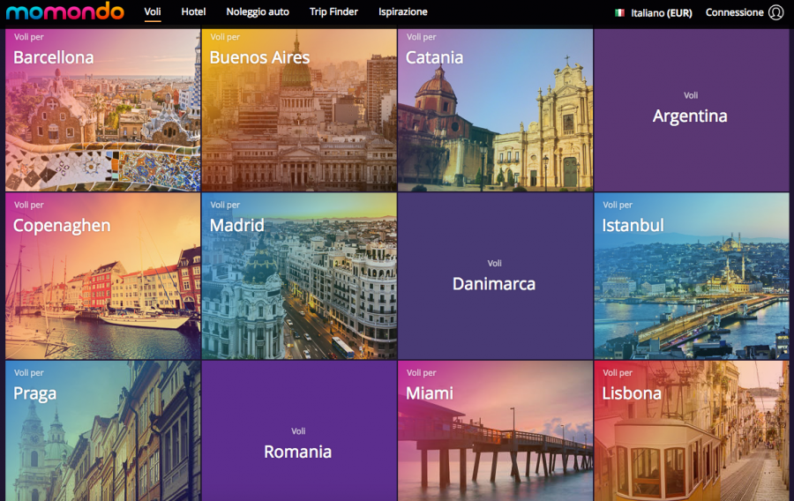Select the Buenos Aires flights tile
The height and width of the screenshot is (501, 794).
[x=299, y=110]
